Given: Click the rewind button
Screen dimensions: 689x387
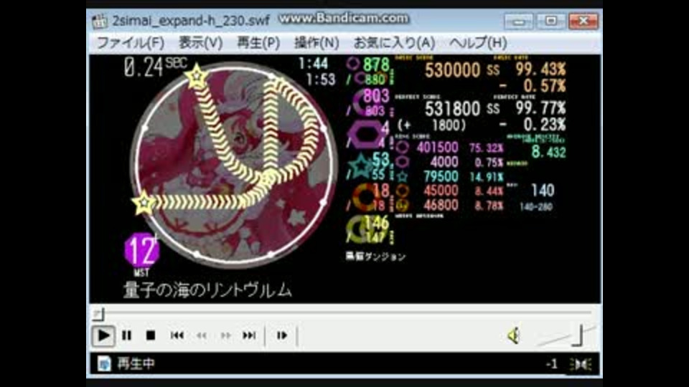Looking at the screenshot, I should (x=201, y=335).
